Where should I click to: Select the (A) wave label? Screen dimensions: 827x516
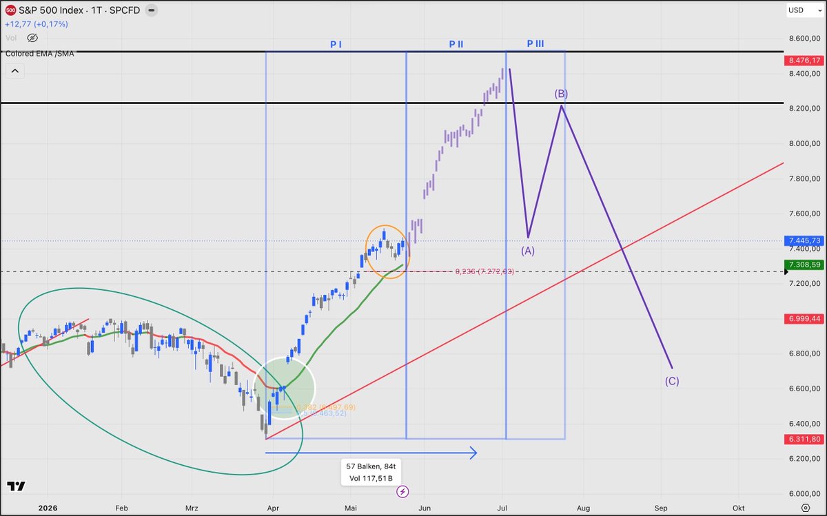click(528, 251)
